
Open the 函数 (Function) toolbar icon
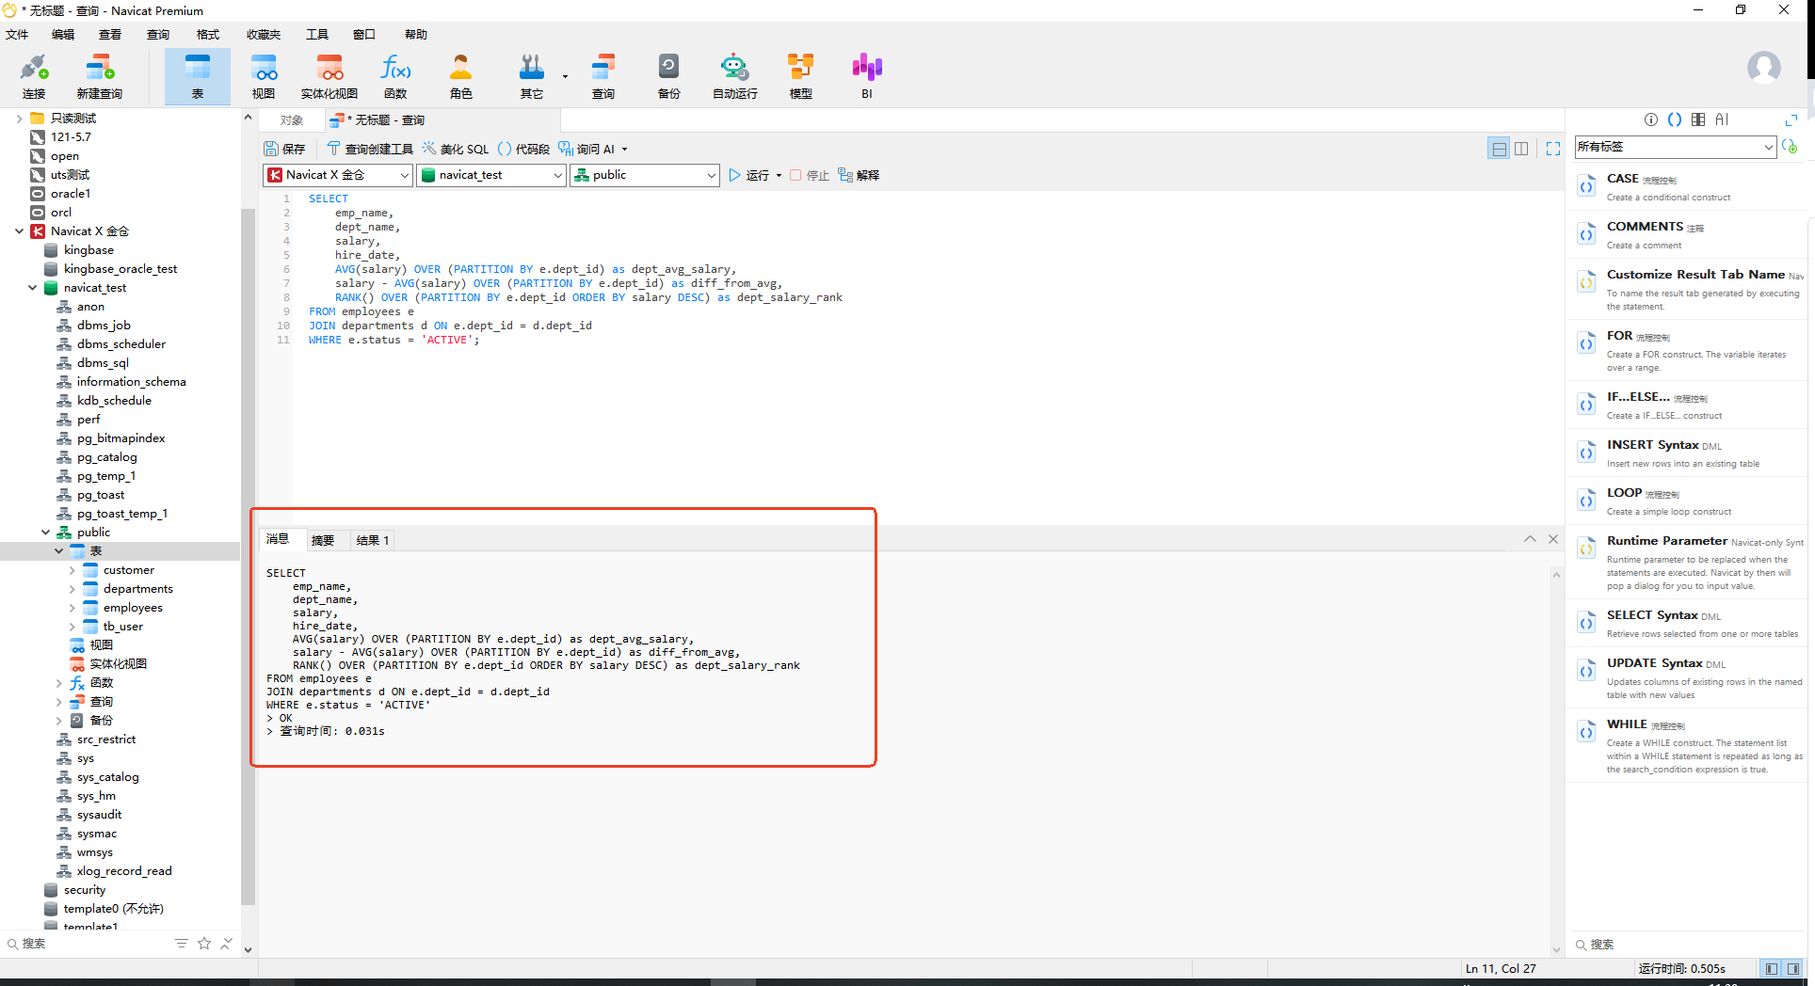click(395, 76)
